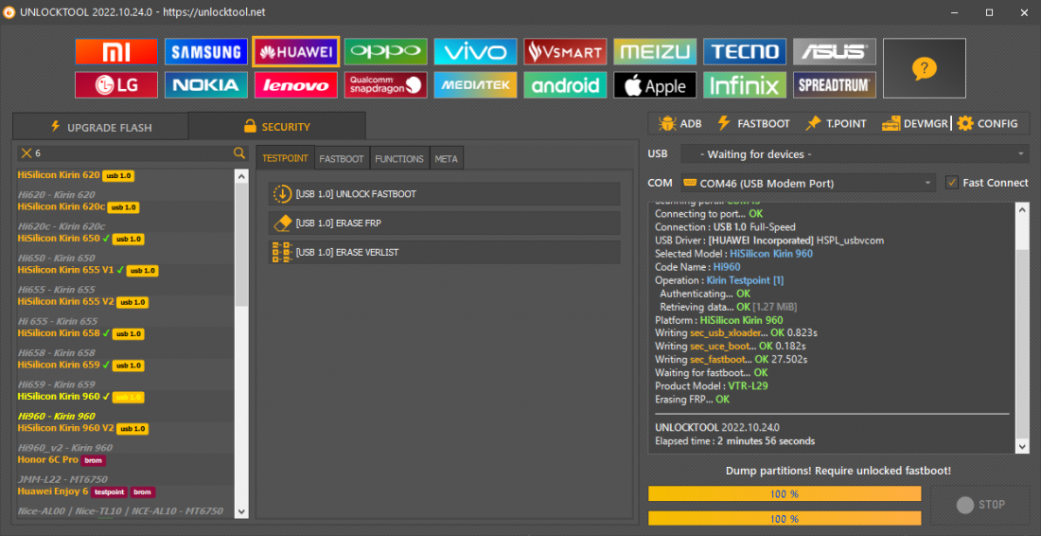This screenshot has height=536, width=1041.
Task: Open the LG brand tile
Action: pos(116,85)
